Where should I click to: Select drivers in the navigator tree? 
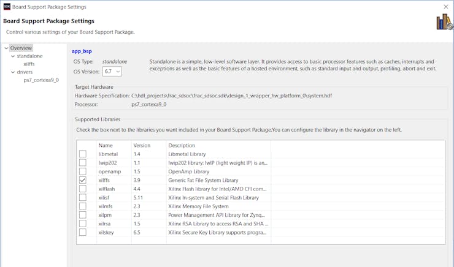pyautogui.click(x=25, y=72)
